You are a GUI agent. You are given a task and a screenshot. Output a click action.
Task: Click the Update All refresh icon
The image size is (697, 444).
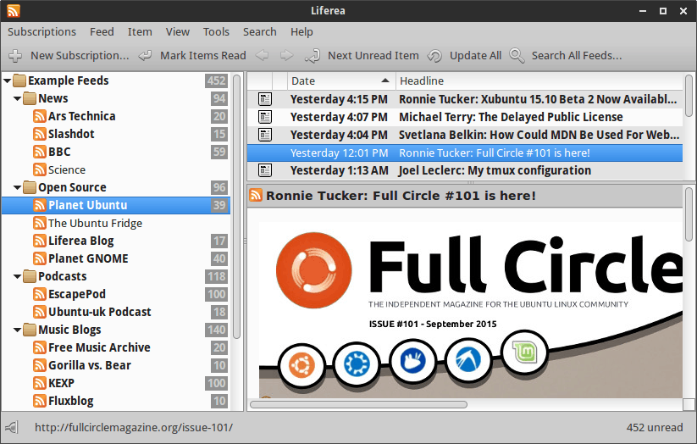pos(434,56)
